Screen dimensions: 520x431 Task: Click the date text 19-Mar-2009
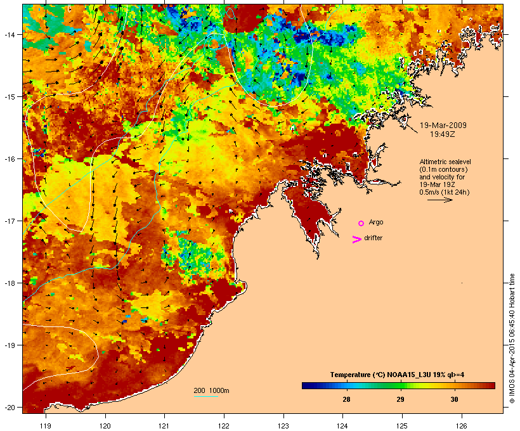pos(443,125)
